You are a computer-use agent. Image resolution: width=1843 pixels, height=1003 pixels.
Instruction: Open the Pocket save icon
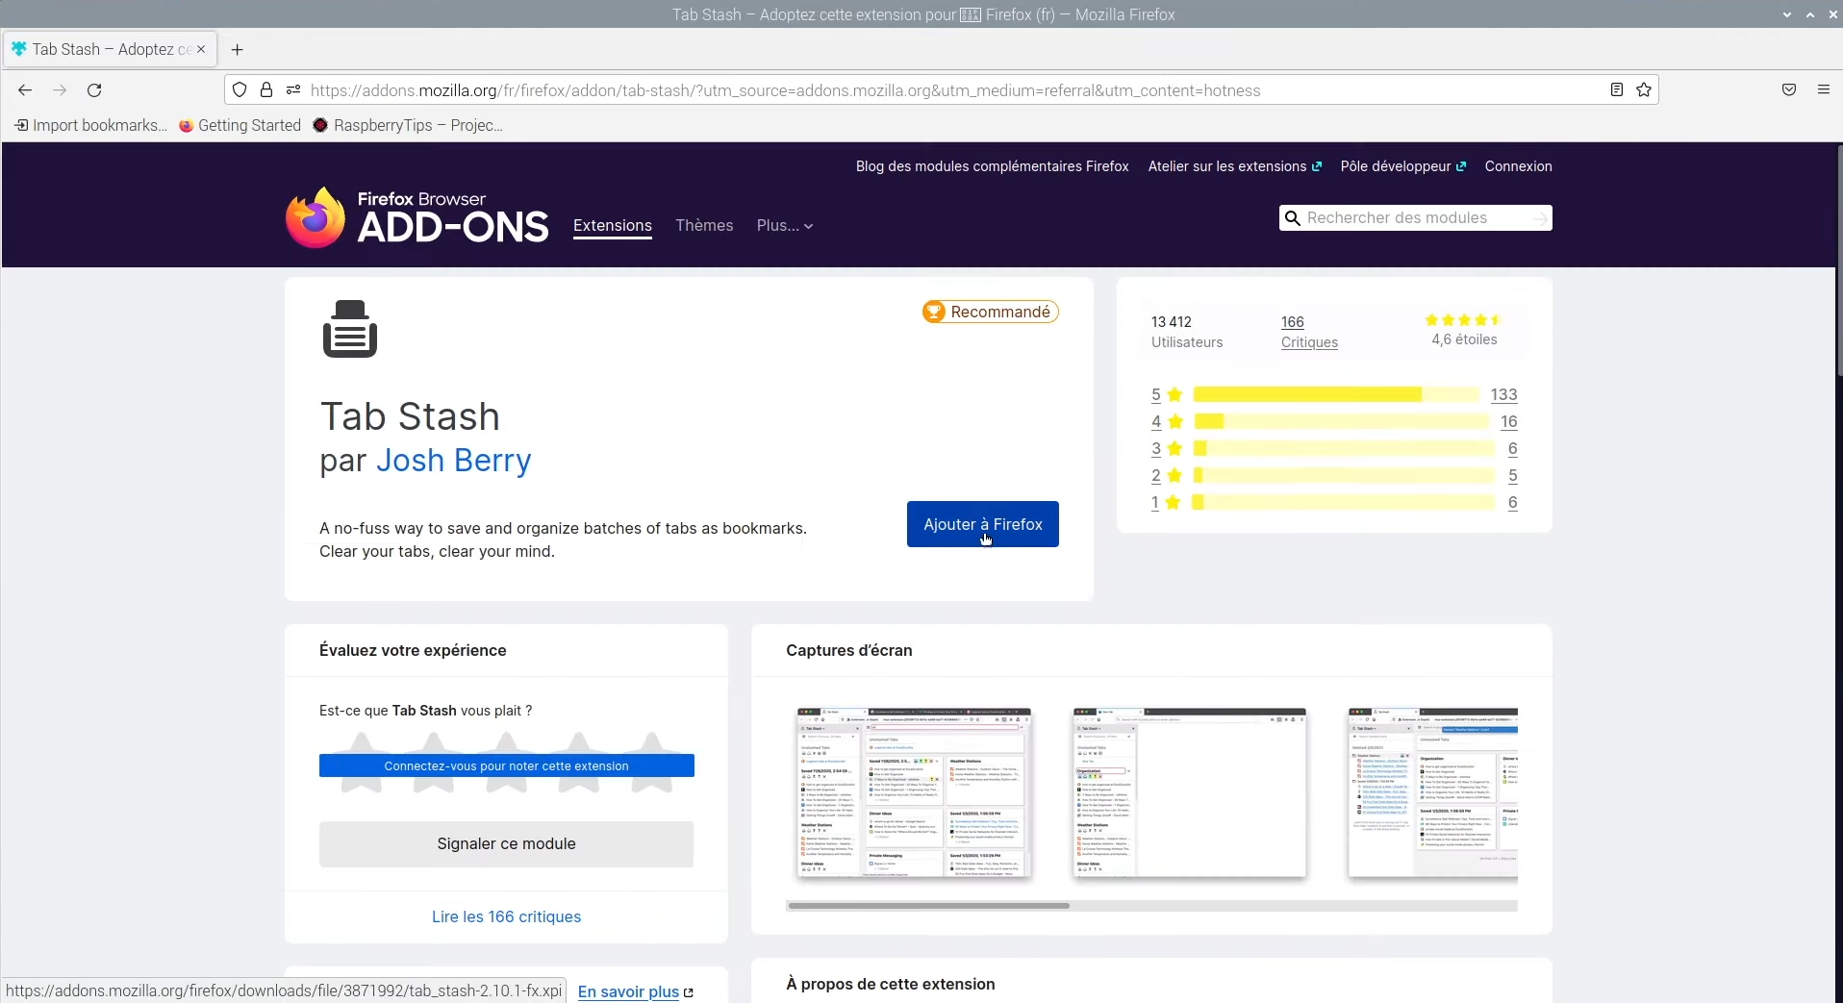coord(1789,89)
